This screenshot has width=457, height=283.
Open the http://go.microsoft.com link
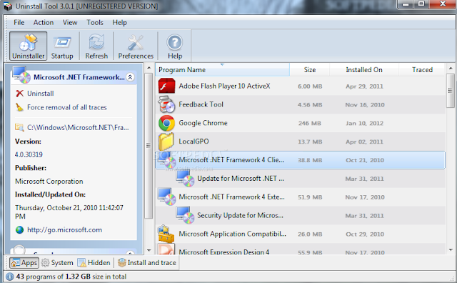tap(65, 230)
